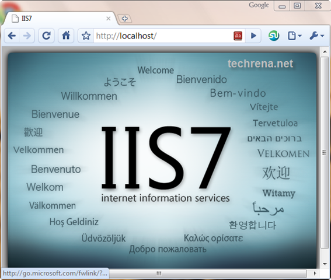Screen dimensions: 331x280
Task: Open the page control menu
Action: [x=295, y=36]
